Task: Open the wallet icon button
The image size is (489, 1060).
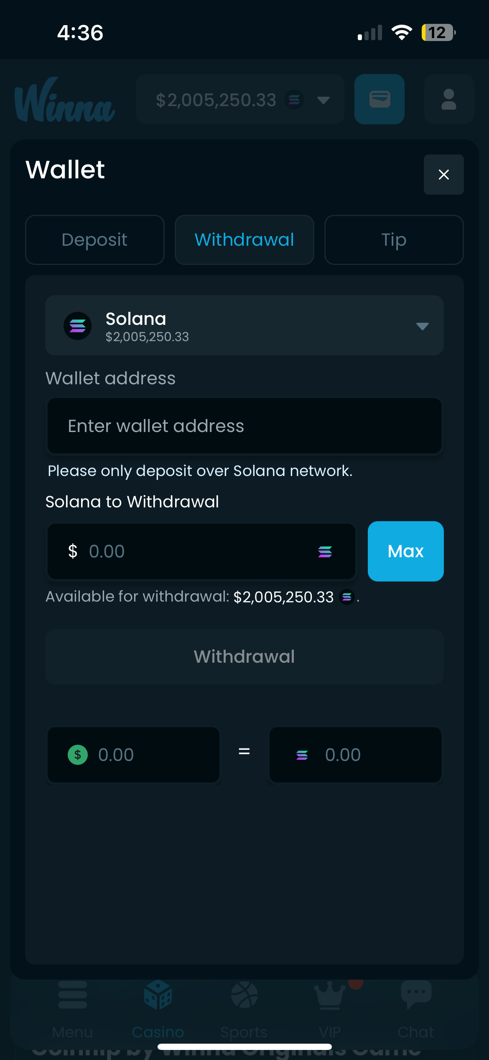Action: [379, 100]
